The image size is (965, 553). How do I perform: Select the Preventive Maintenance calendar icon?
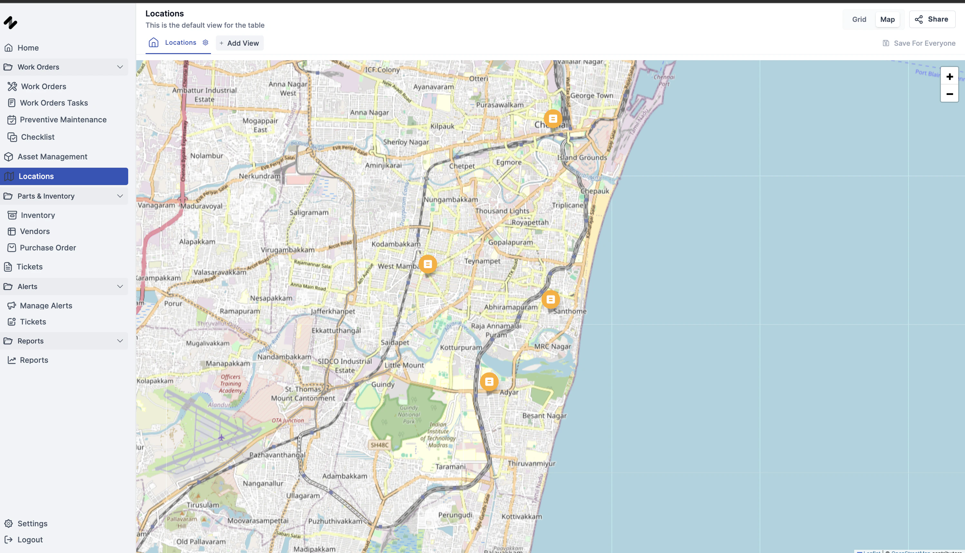(x=12, y=119)
